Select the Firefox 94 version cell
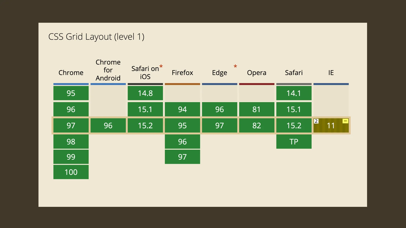Image resolution: width=406 pixels, height=228 pixels. pyautogui.click(x=182, y=109)
